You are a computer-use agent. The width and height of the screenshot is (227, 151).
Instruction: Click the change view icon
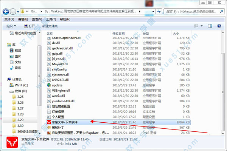(196, 26)
